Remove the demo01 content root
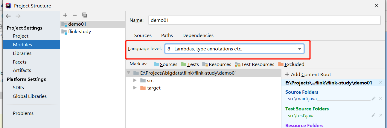This screenshot has height=128, width=387. point(381,83)
